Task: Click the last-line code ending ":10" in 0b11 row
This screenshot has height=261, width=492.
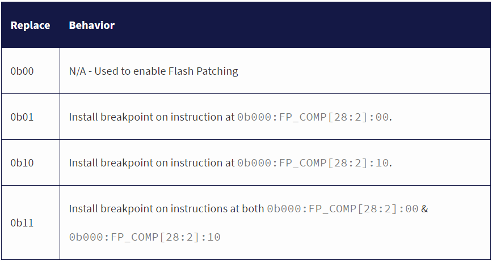Action: tap(145, 237)
